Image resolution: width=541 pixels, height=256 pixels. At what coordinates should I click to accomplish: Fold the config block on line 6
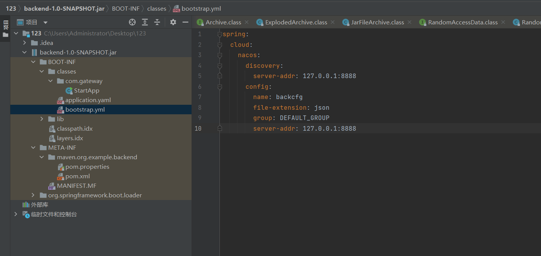(x=219, y=87)
